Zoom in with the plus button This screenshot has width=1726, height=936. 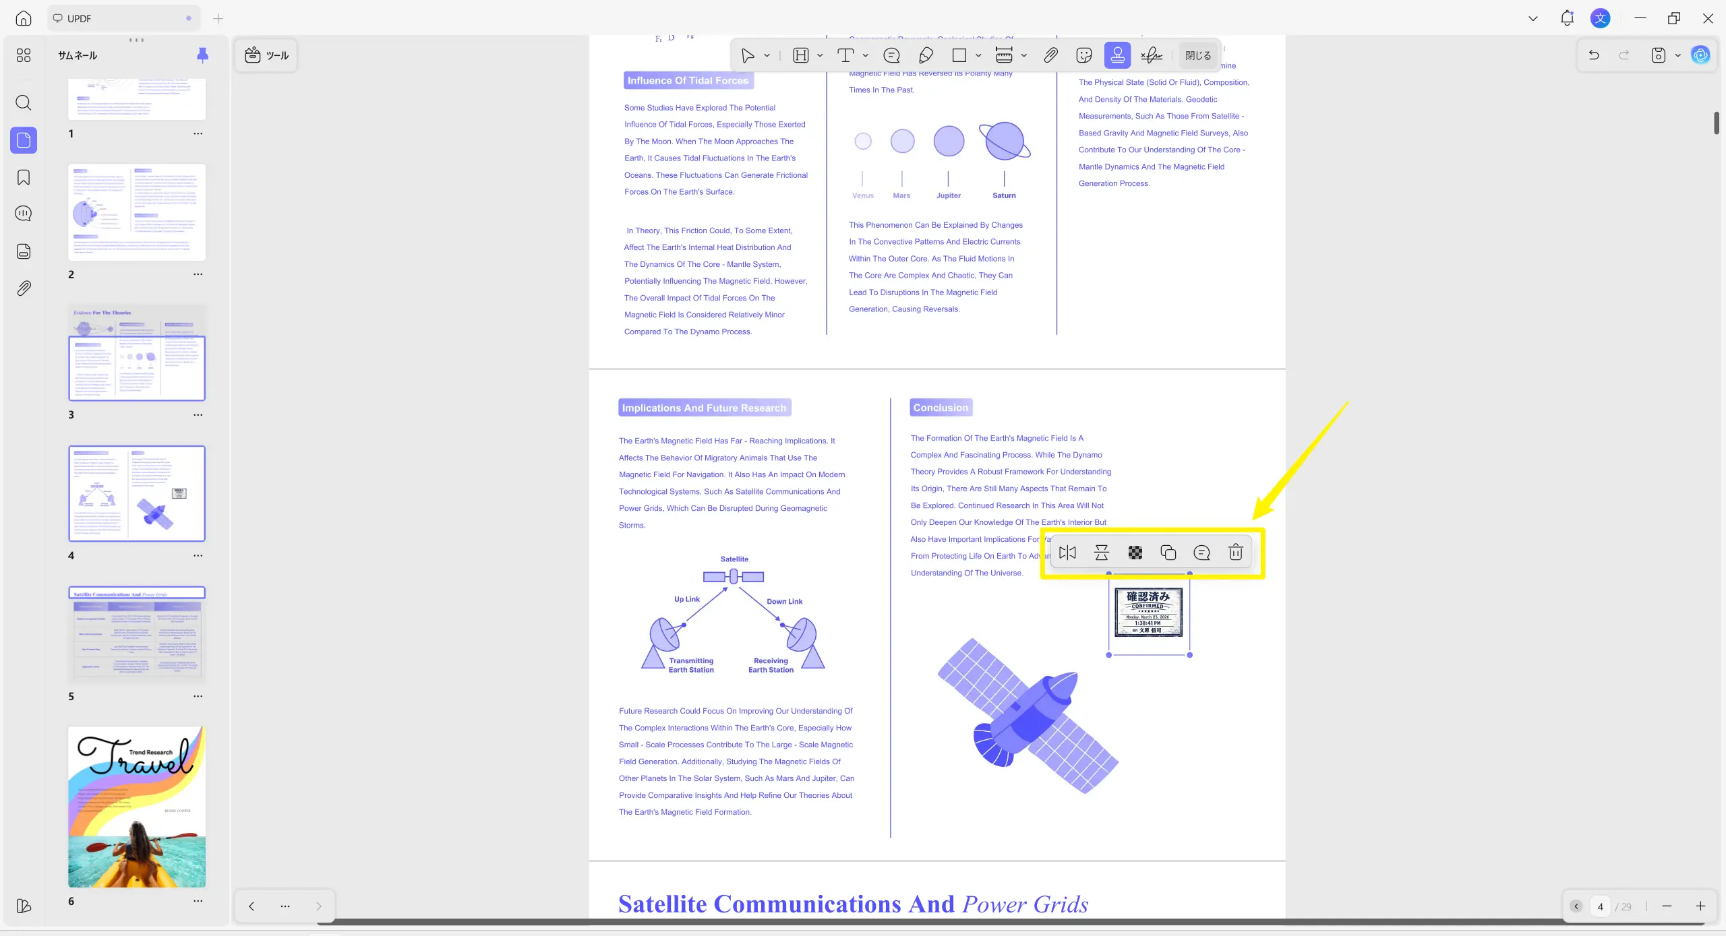pos(1700,906)
